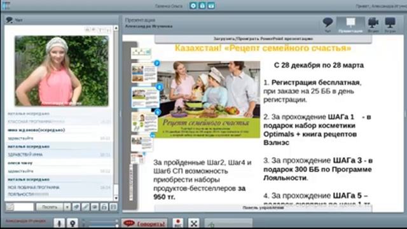407x229 pixels.
Task: Open the Панель управления bar
Action: (263, 208)
